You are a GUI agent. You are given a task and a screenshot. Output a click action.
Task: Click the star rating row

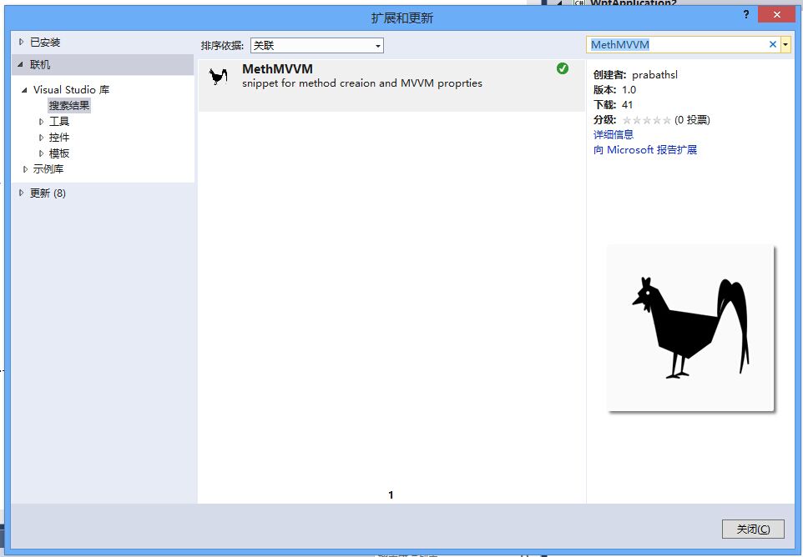coord(646,120)
